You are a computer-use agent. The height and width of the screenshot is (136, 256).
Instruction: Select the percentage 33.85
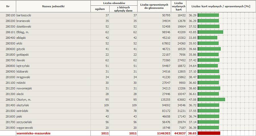click(193, 38)
